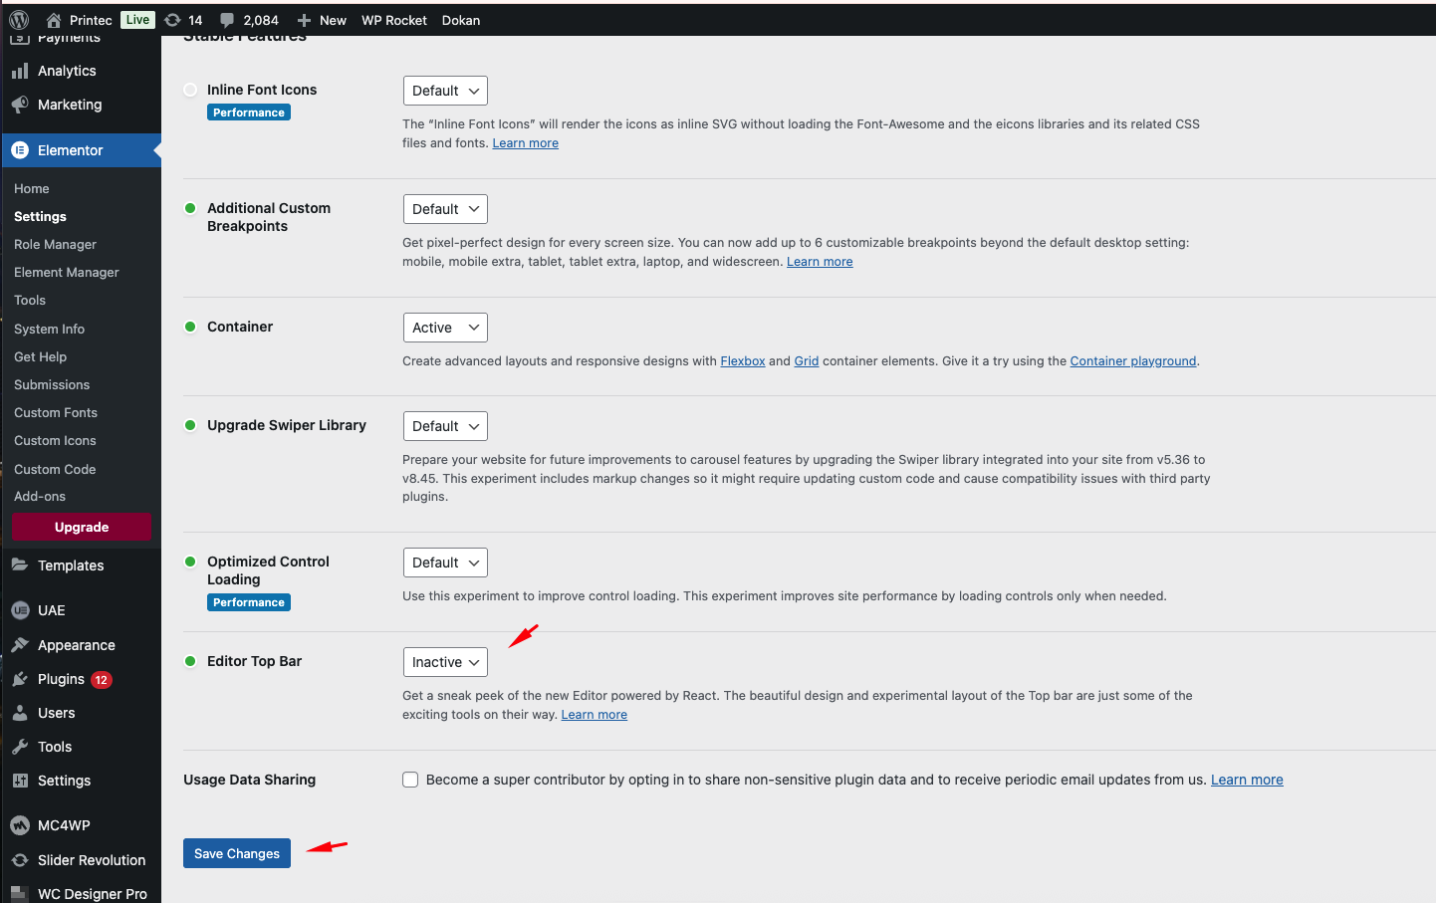
Task: Click the UAE round icon
Action: pos(20,610)
